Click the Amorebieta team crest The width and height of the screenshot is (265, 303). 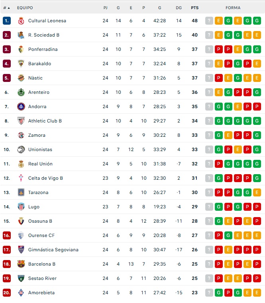pos(21,293)
